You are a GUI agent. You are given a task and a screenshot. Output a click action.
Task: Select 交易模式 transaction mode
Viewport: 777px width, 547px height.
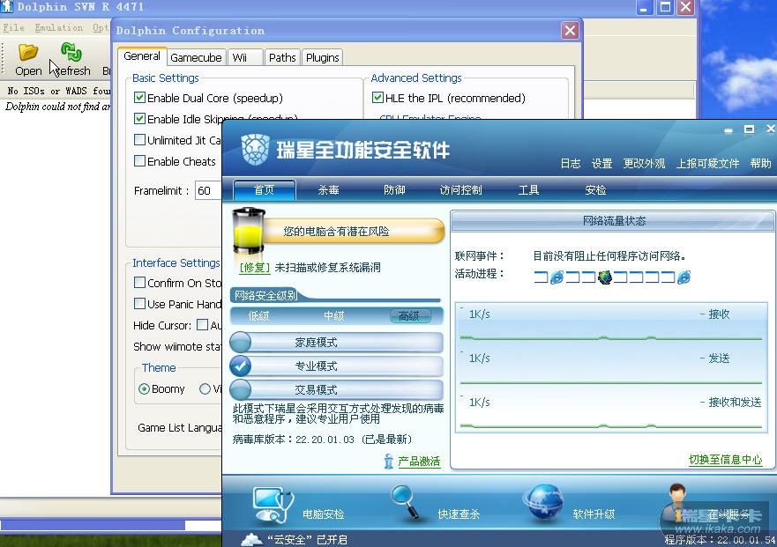pos(336,389)
